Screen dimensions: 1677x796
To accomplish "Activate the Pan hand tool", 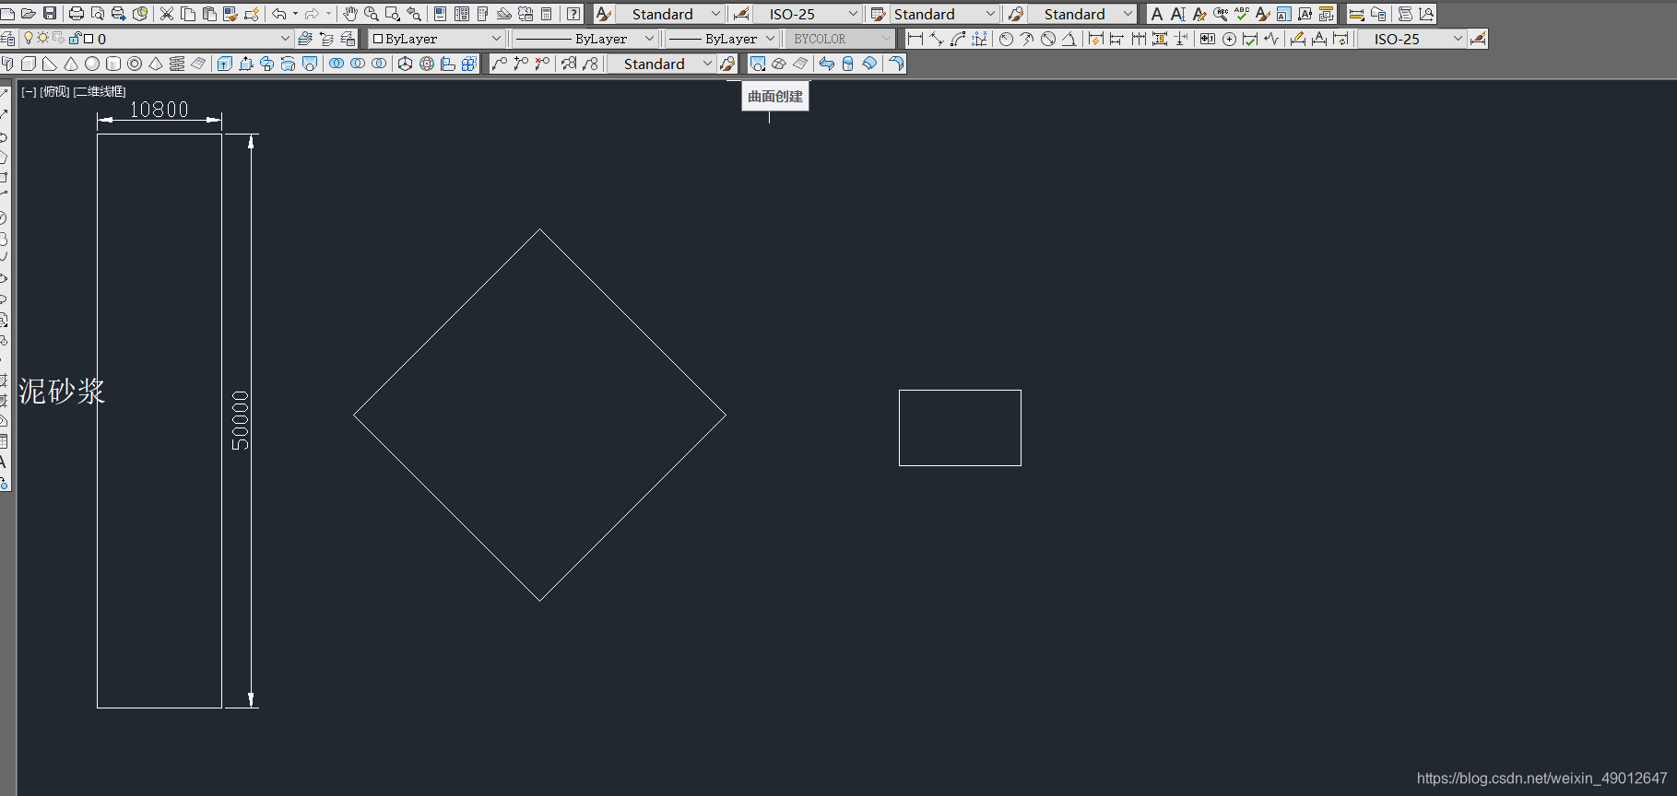I will [x=349, y=14].
